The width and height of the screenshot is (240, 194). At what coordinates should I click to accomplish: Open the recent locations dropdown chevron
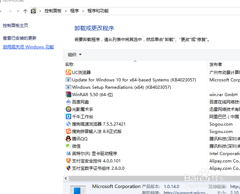pos(18,11)
